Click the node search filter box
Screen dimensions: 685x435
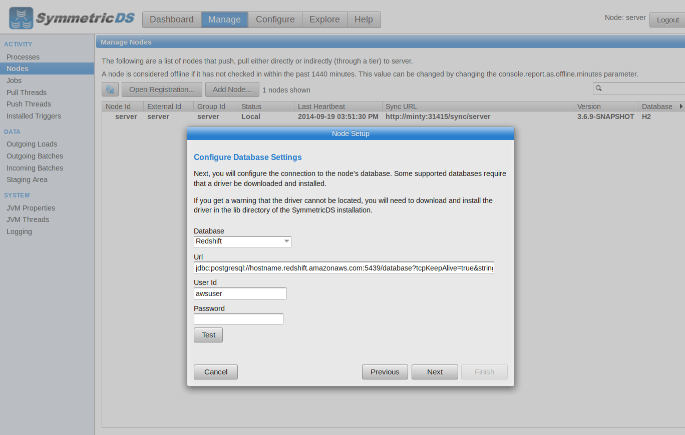coord(639,88)
